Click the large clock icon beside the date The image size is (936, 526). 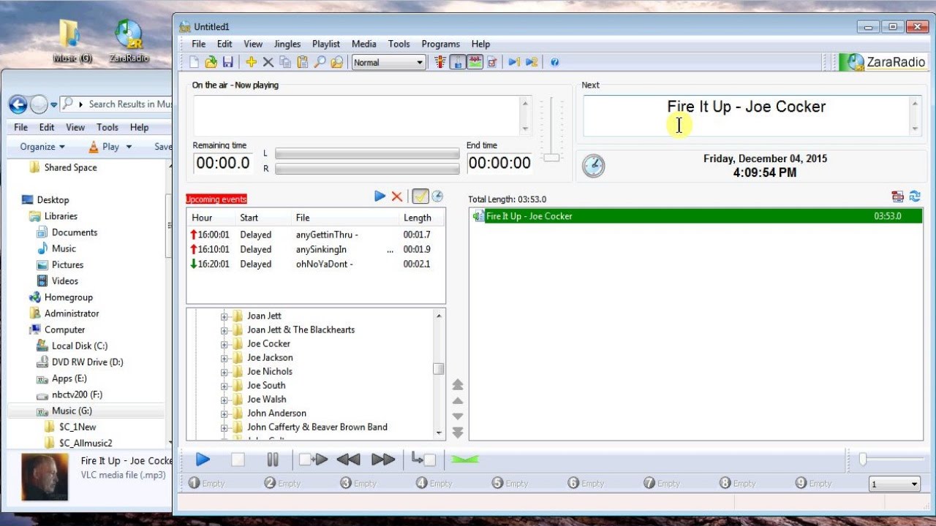tap(593, 166)
